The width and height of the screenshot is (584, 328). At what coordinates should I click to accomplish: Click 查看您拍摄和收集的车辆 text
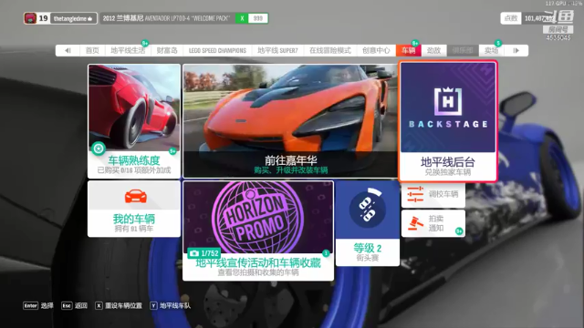[257, 272]
